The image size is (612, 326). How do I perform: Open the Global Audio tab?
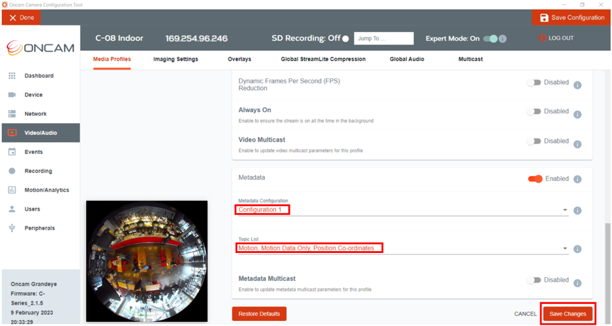[x=406, y=59]
